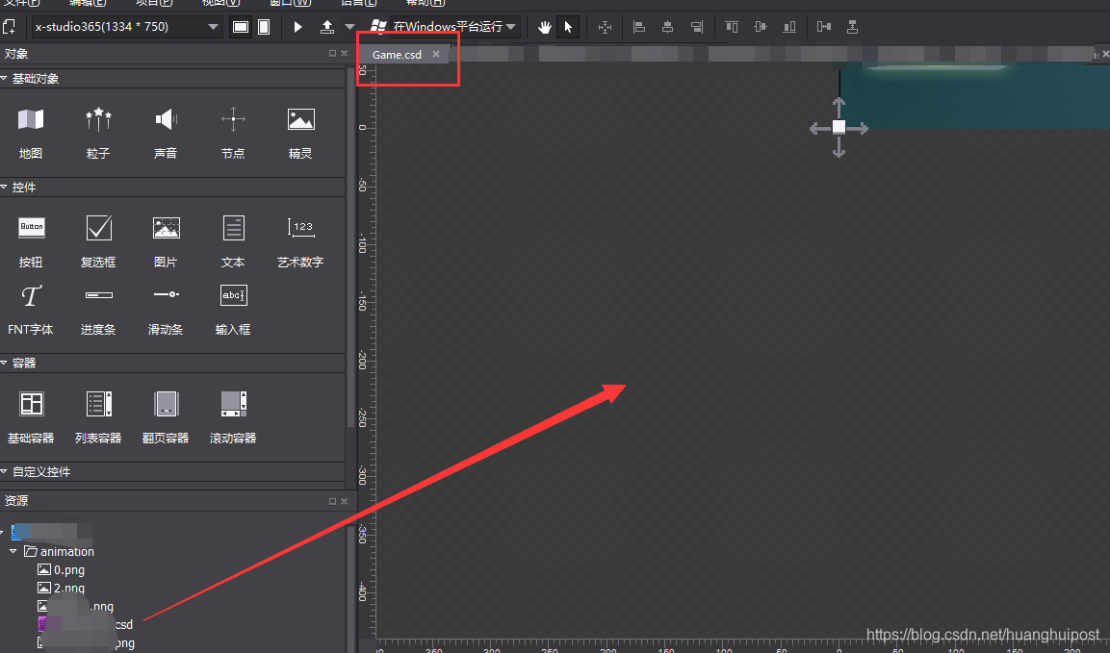Screen dimensions: 1110x653
Task: Close the 对象 panel
Action: click(344, 53)
